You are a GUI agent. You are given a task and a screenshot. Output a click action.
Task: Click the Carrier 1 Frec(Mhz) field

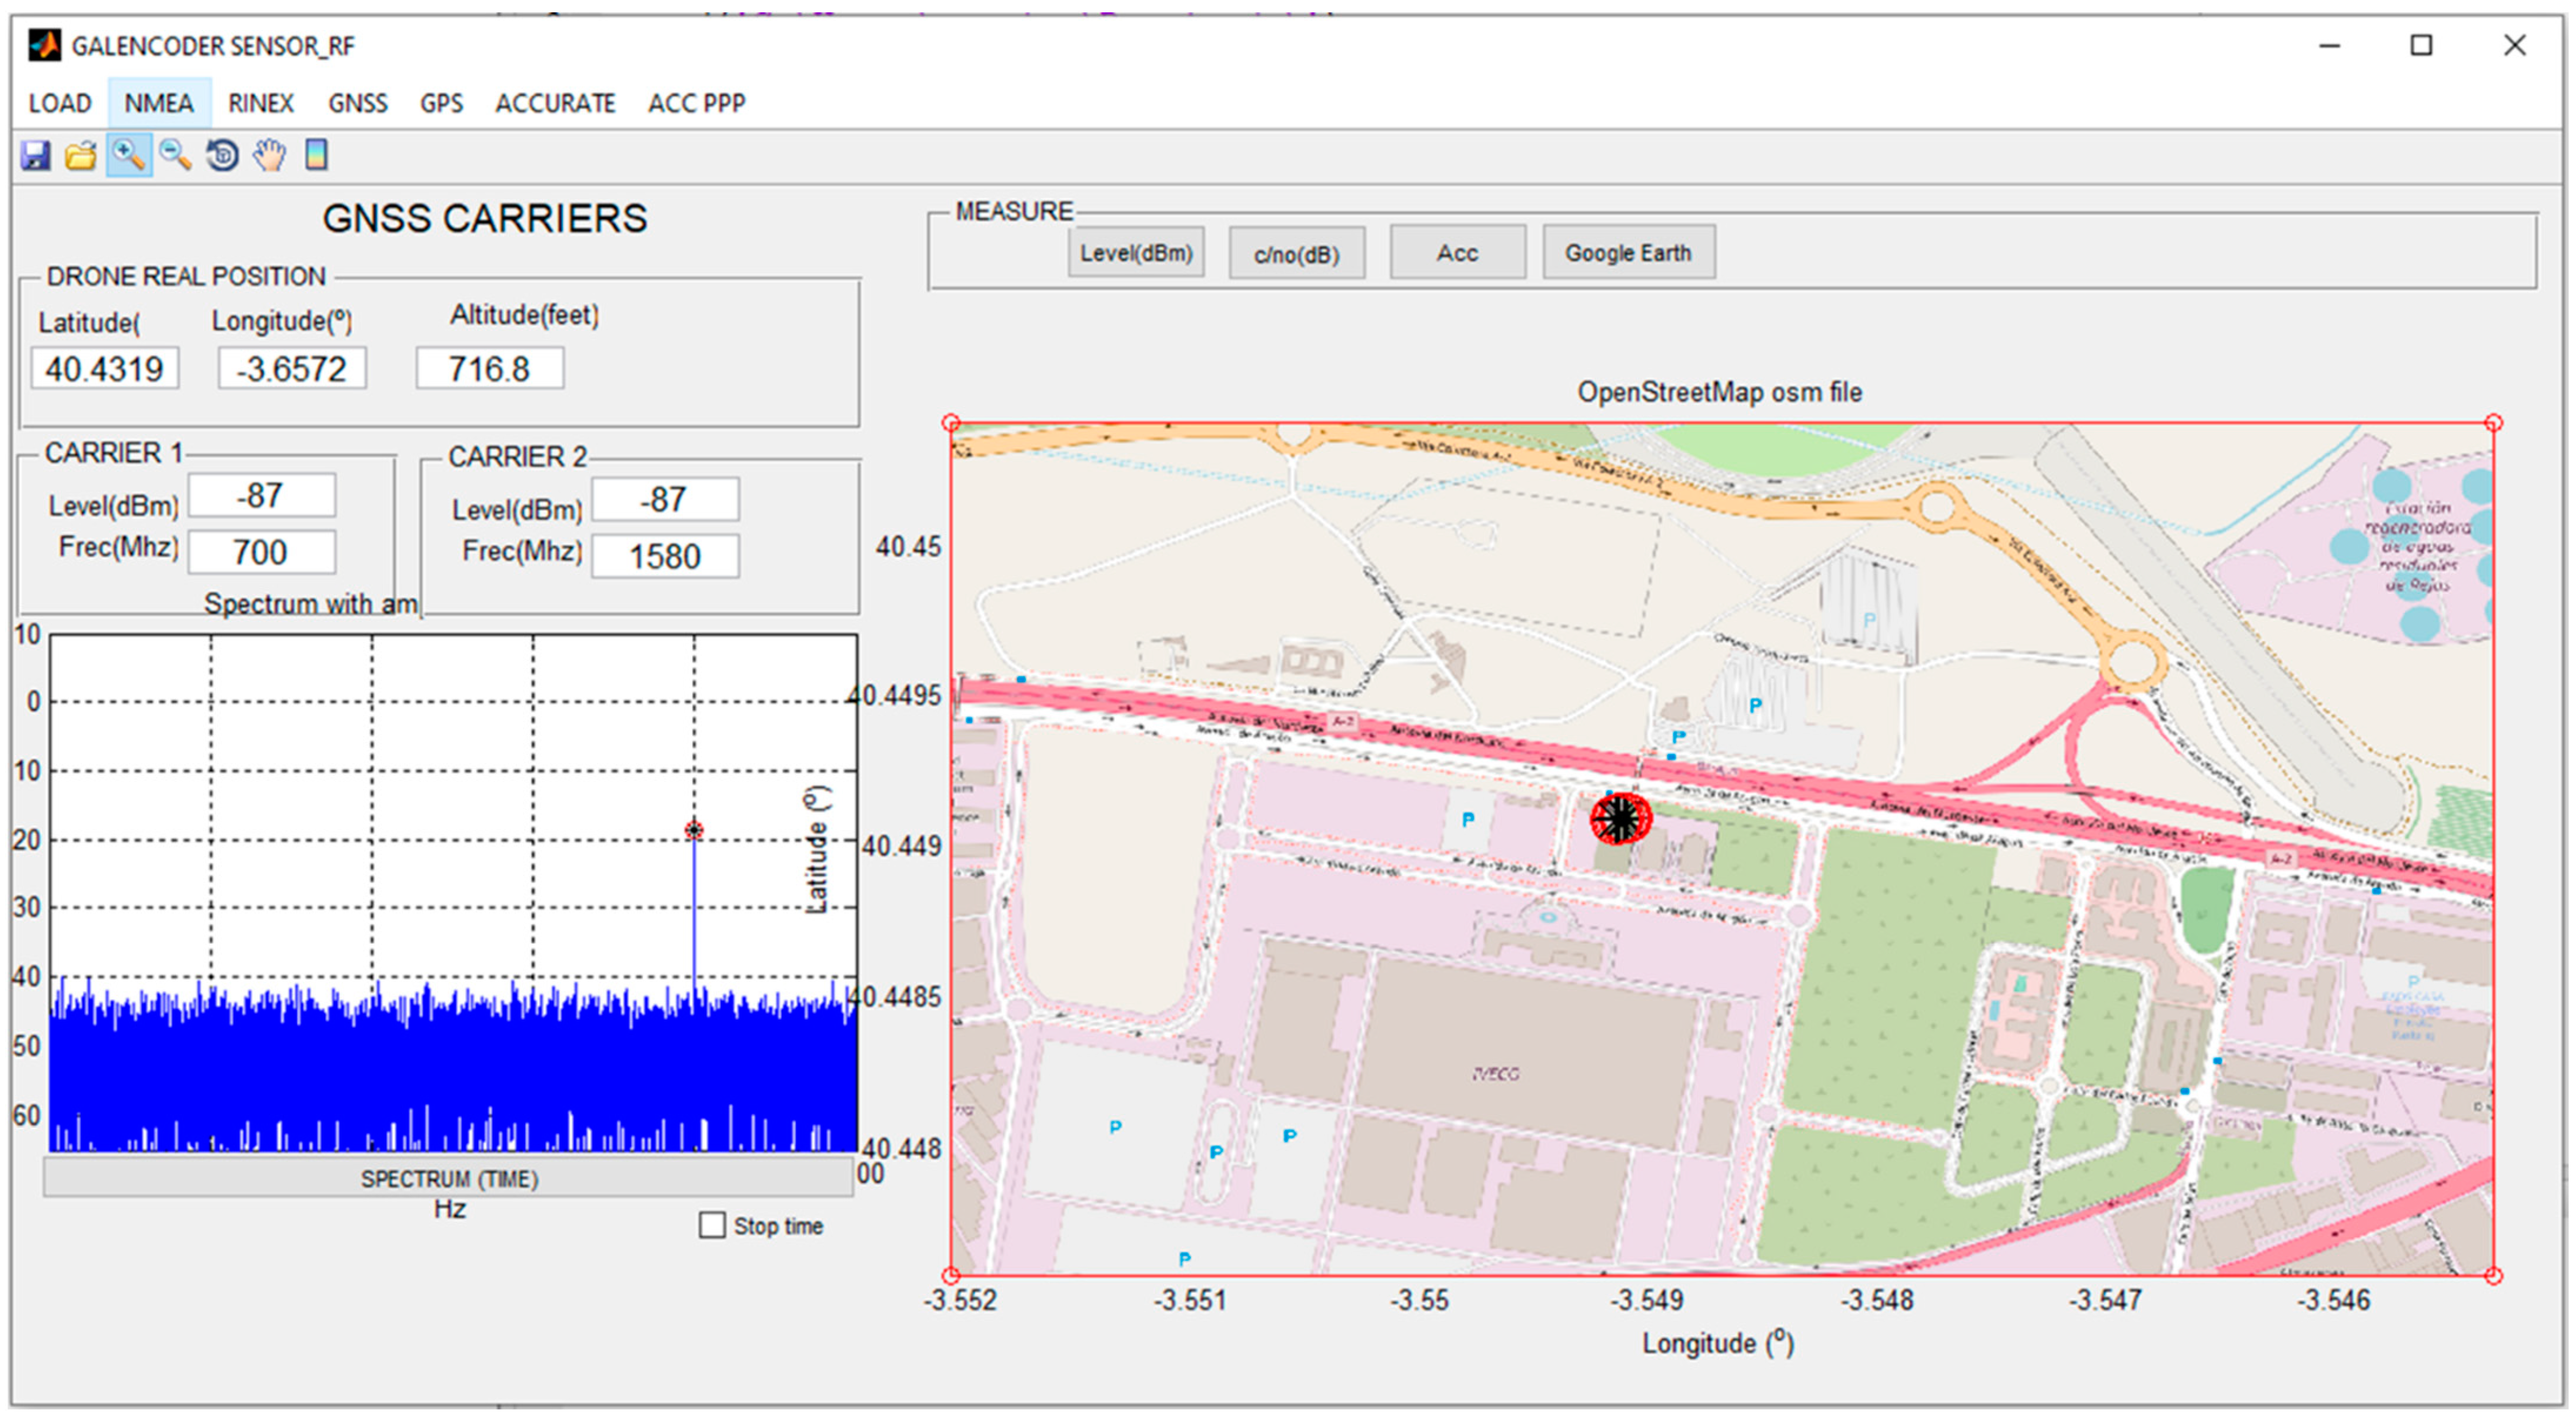(262, 552)
